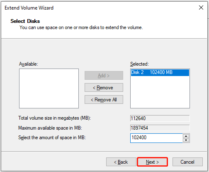209x172 pixels.
Task: Cancel the extend volume wizard
Action: coord(187,162)
